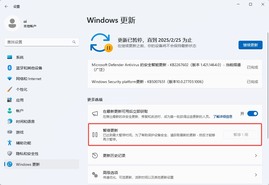Image resolution: width=269 pixels, height=185 pixels.
Task: Click the back arrow in title bar
Action: [6, 6]
